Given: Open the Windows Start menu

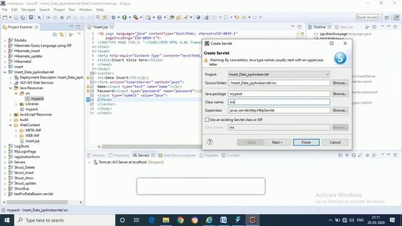Looking at the screenshot, I should point(7,220).
